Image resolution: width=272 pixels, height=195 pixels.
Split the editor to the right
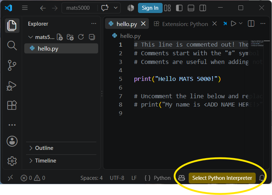[x=251, y=23]
